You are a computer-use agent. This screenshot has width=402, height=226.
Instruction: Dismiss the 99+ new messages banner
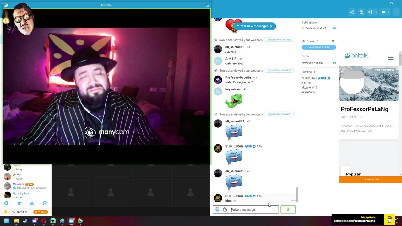tap(271, 26)
